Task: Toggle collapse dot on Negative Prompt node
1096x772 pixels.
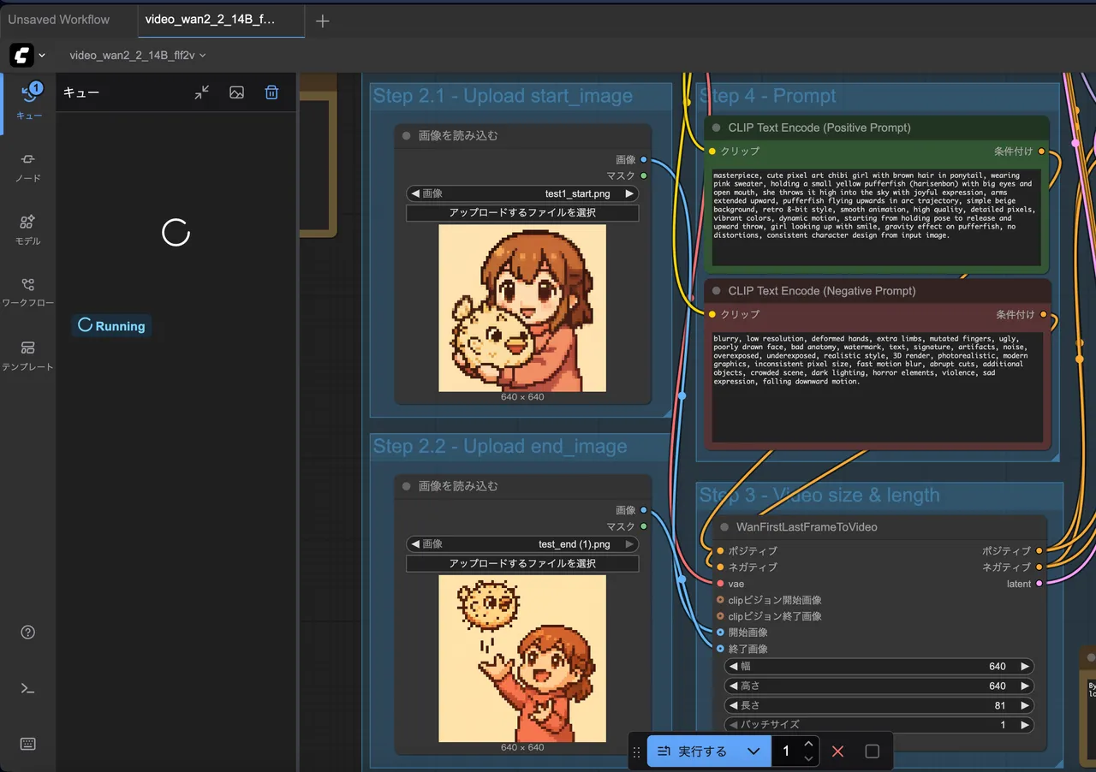Action: point(717,291)
